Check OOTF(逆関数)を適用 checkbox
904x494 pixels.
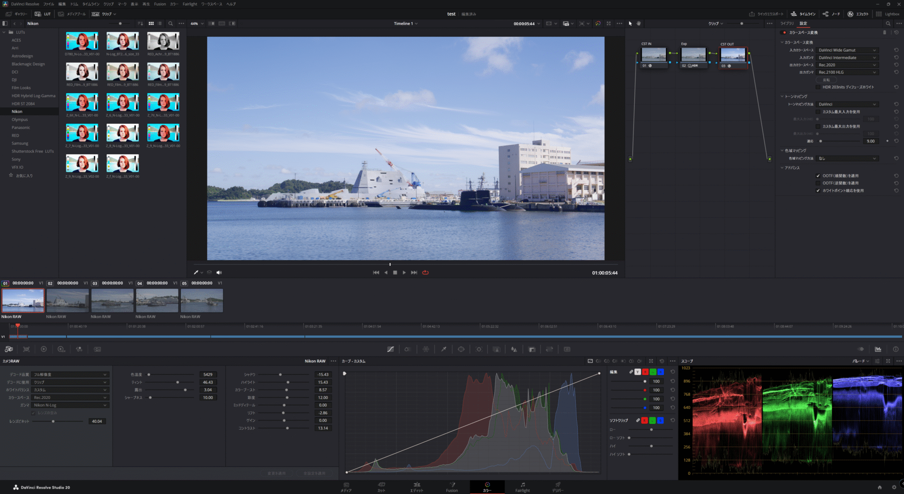coord(818,183)
